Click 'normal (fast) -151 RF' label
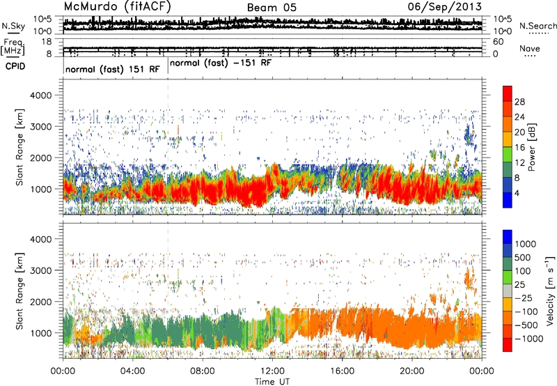This screenshot has height=386, width=557. [x=221, y=63]
